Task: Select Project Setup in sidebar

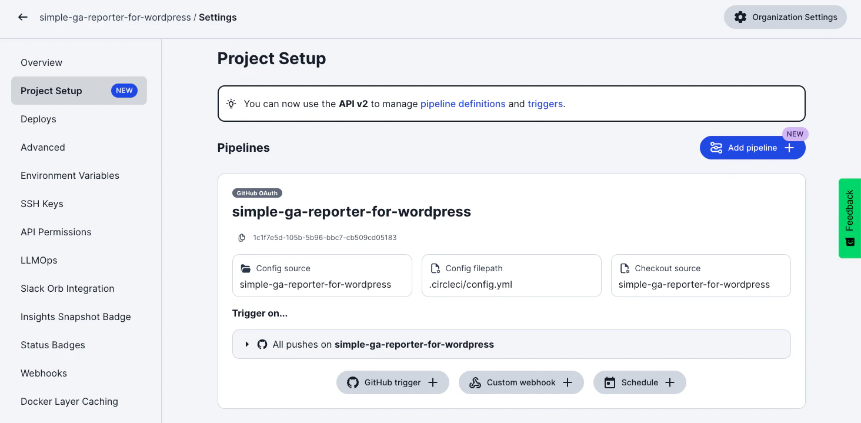Action: 79,91
